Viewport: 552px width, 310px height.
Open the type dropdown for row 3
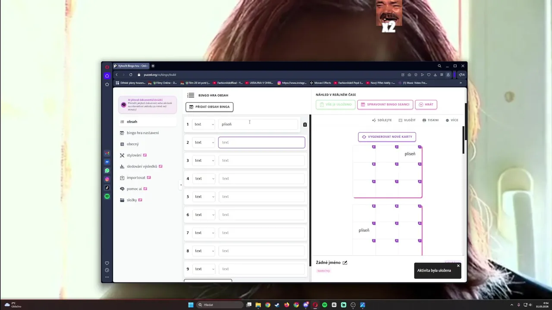[204, 161]
